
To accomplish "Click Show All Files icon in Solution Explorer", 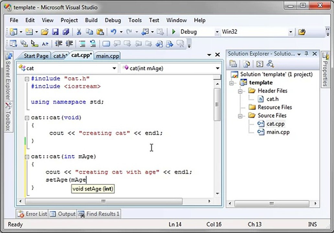I will [246, 64].
